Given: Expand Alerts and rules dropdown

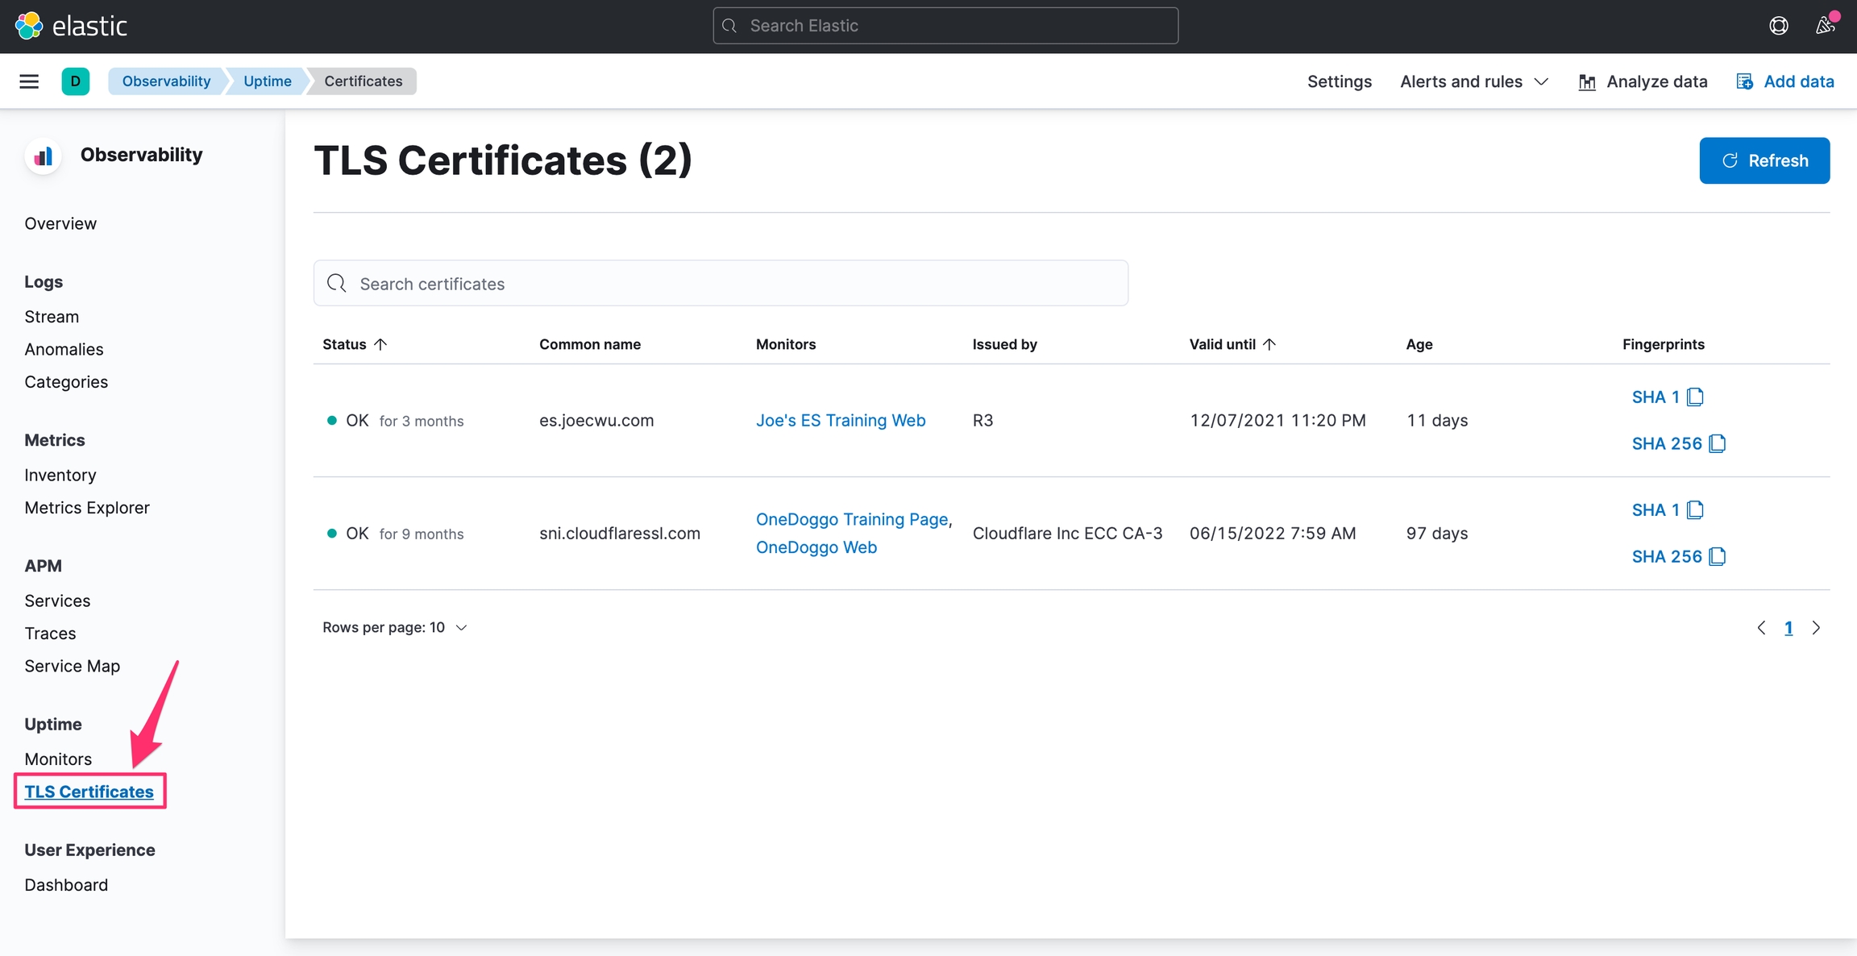Looking at the screenshot, I should tap(1473, 81).
